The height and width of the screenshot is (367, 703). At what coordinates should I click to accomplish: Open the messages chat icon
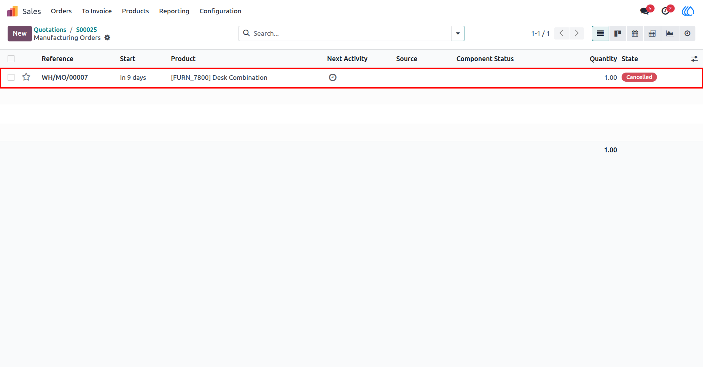(x=644, y=11)
